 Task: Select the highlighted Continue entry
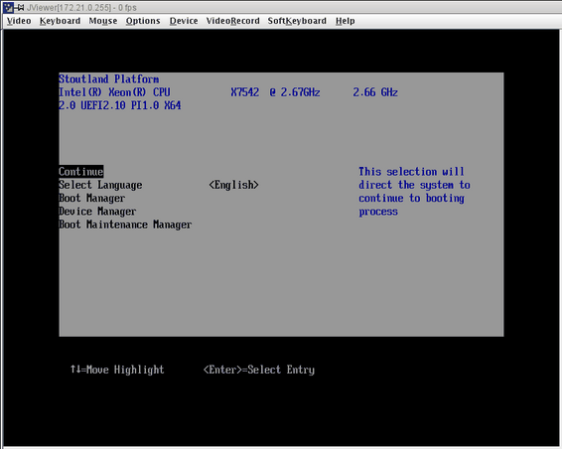[x=81, y=172]
